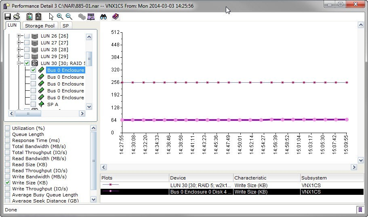
Task: Select the Bus 0 Enclosure 0 Disk 4 legend row
Action: (232, 192)
